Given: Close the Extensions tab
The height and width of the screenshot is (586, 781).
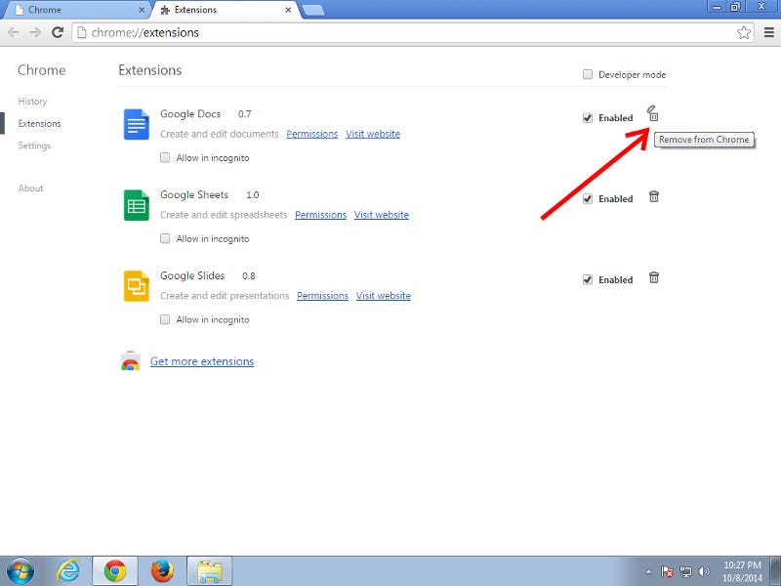Looking at the screenshot, I should pos(288,10).
